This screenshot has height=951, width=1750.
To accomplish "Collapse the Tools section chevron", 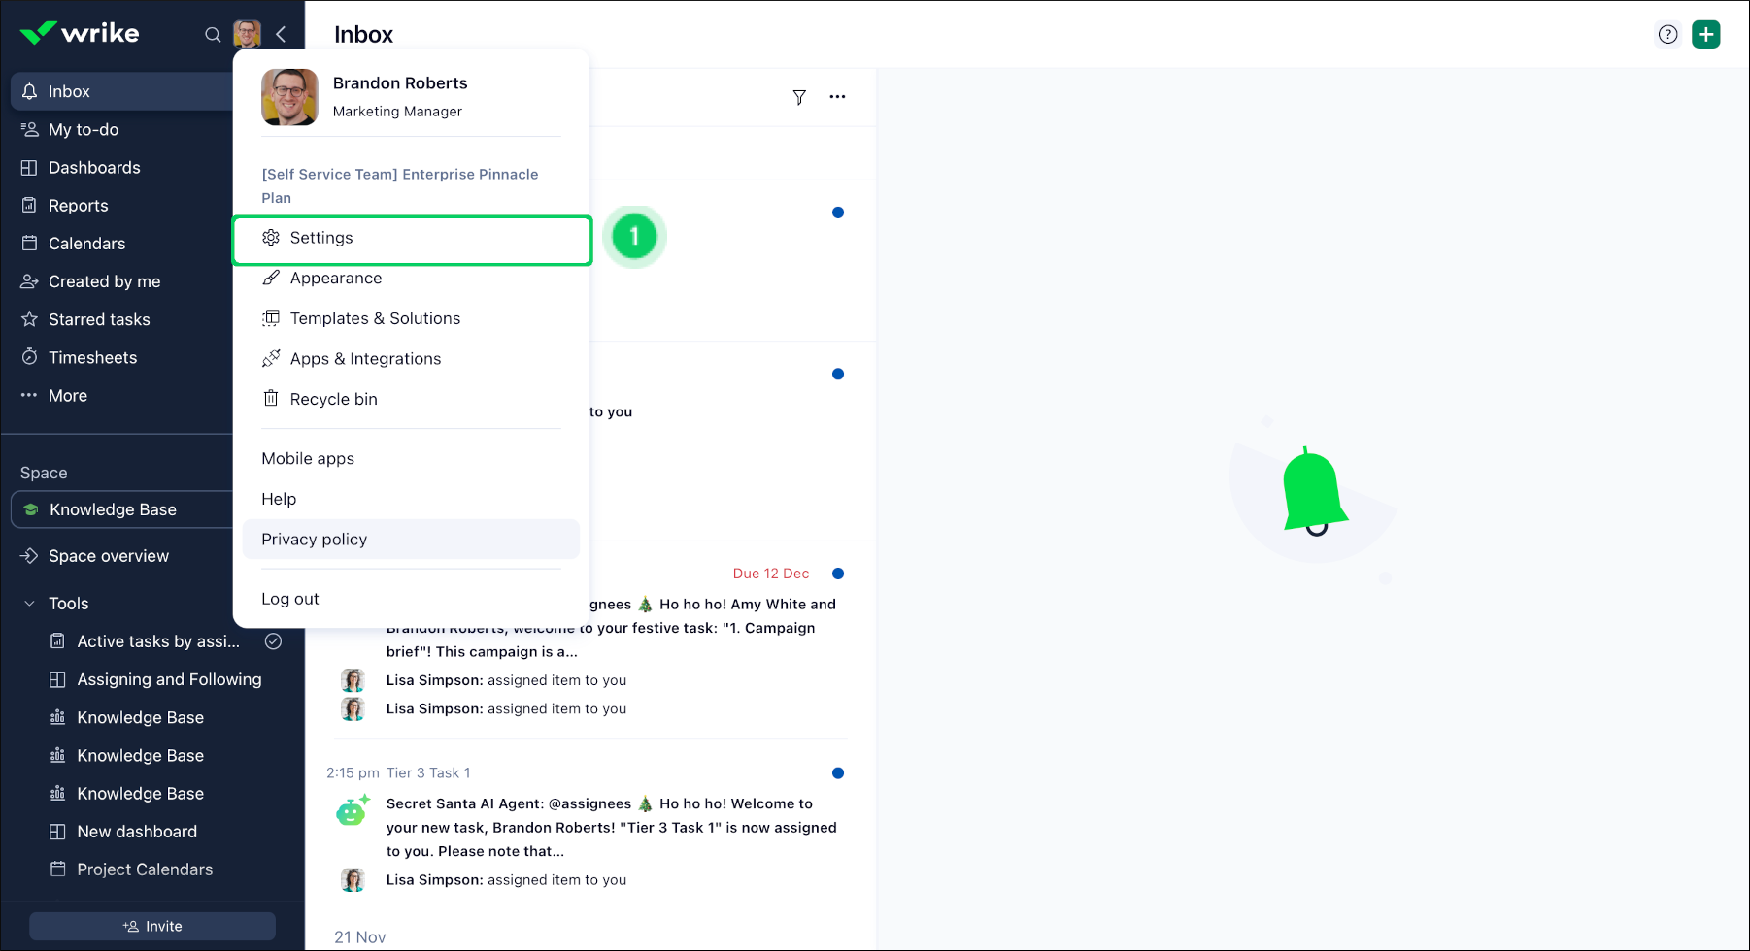I will tap(29, 604).
